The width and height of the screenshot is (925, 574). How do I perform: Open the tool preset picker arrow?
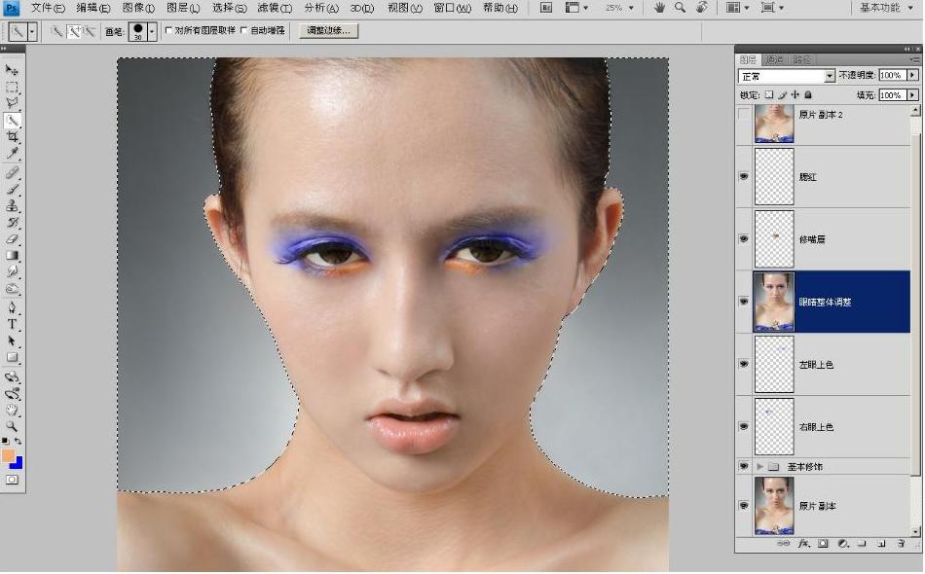pyautogui.click(x=32, y=31)
